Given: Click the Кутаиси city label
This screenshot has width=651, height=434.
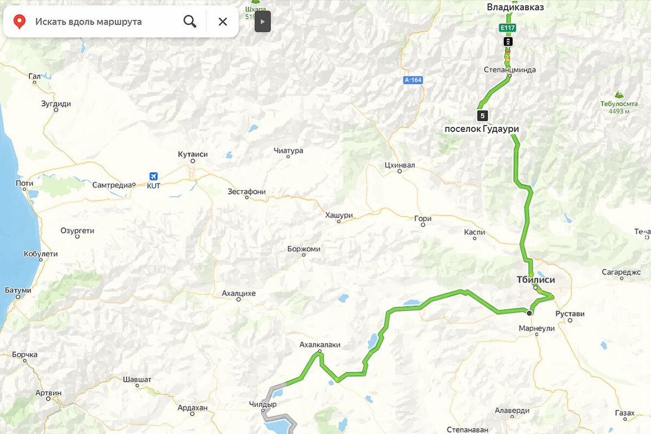Looking at the screenshot, I should tap(193, 155).
